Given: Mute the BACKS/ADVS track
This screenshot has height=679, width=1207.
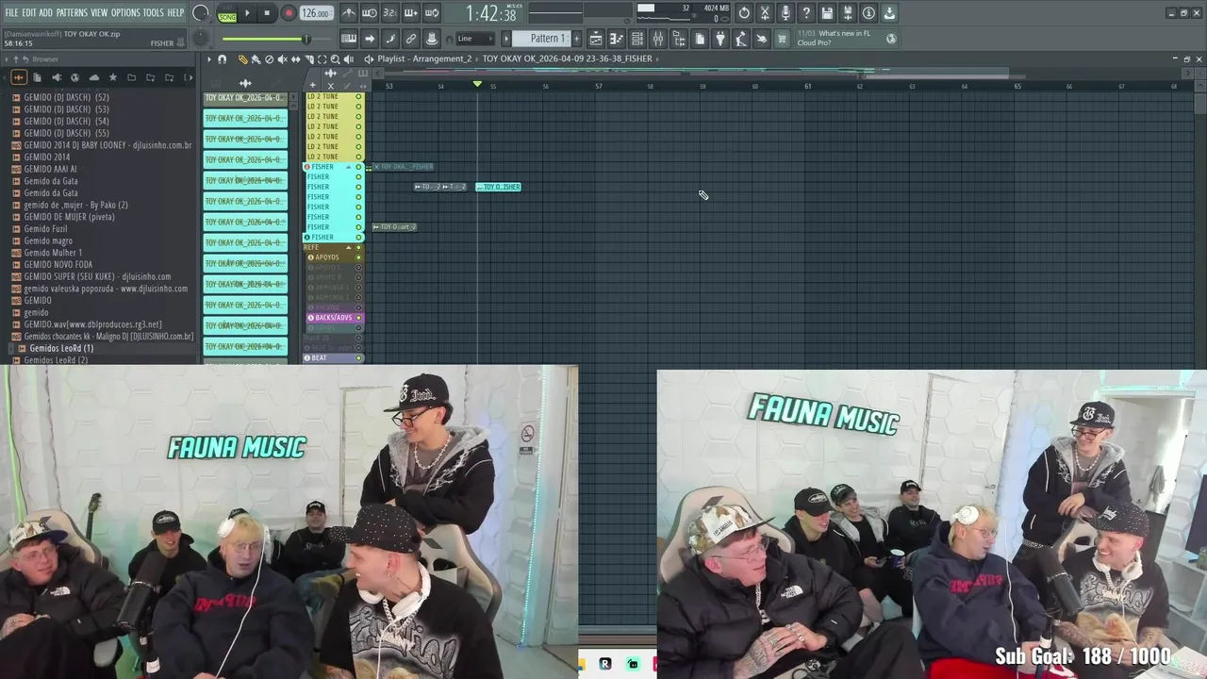Looking at the screenshot, I should (x=358, y=318).
